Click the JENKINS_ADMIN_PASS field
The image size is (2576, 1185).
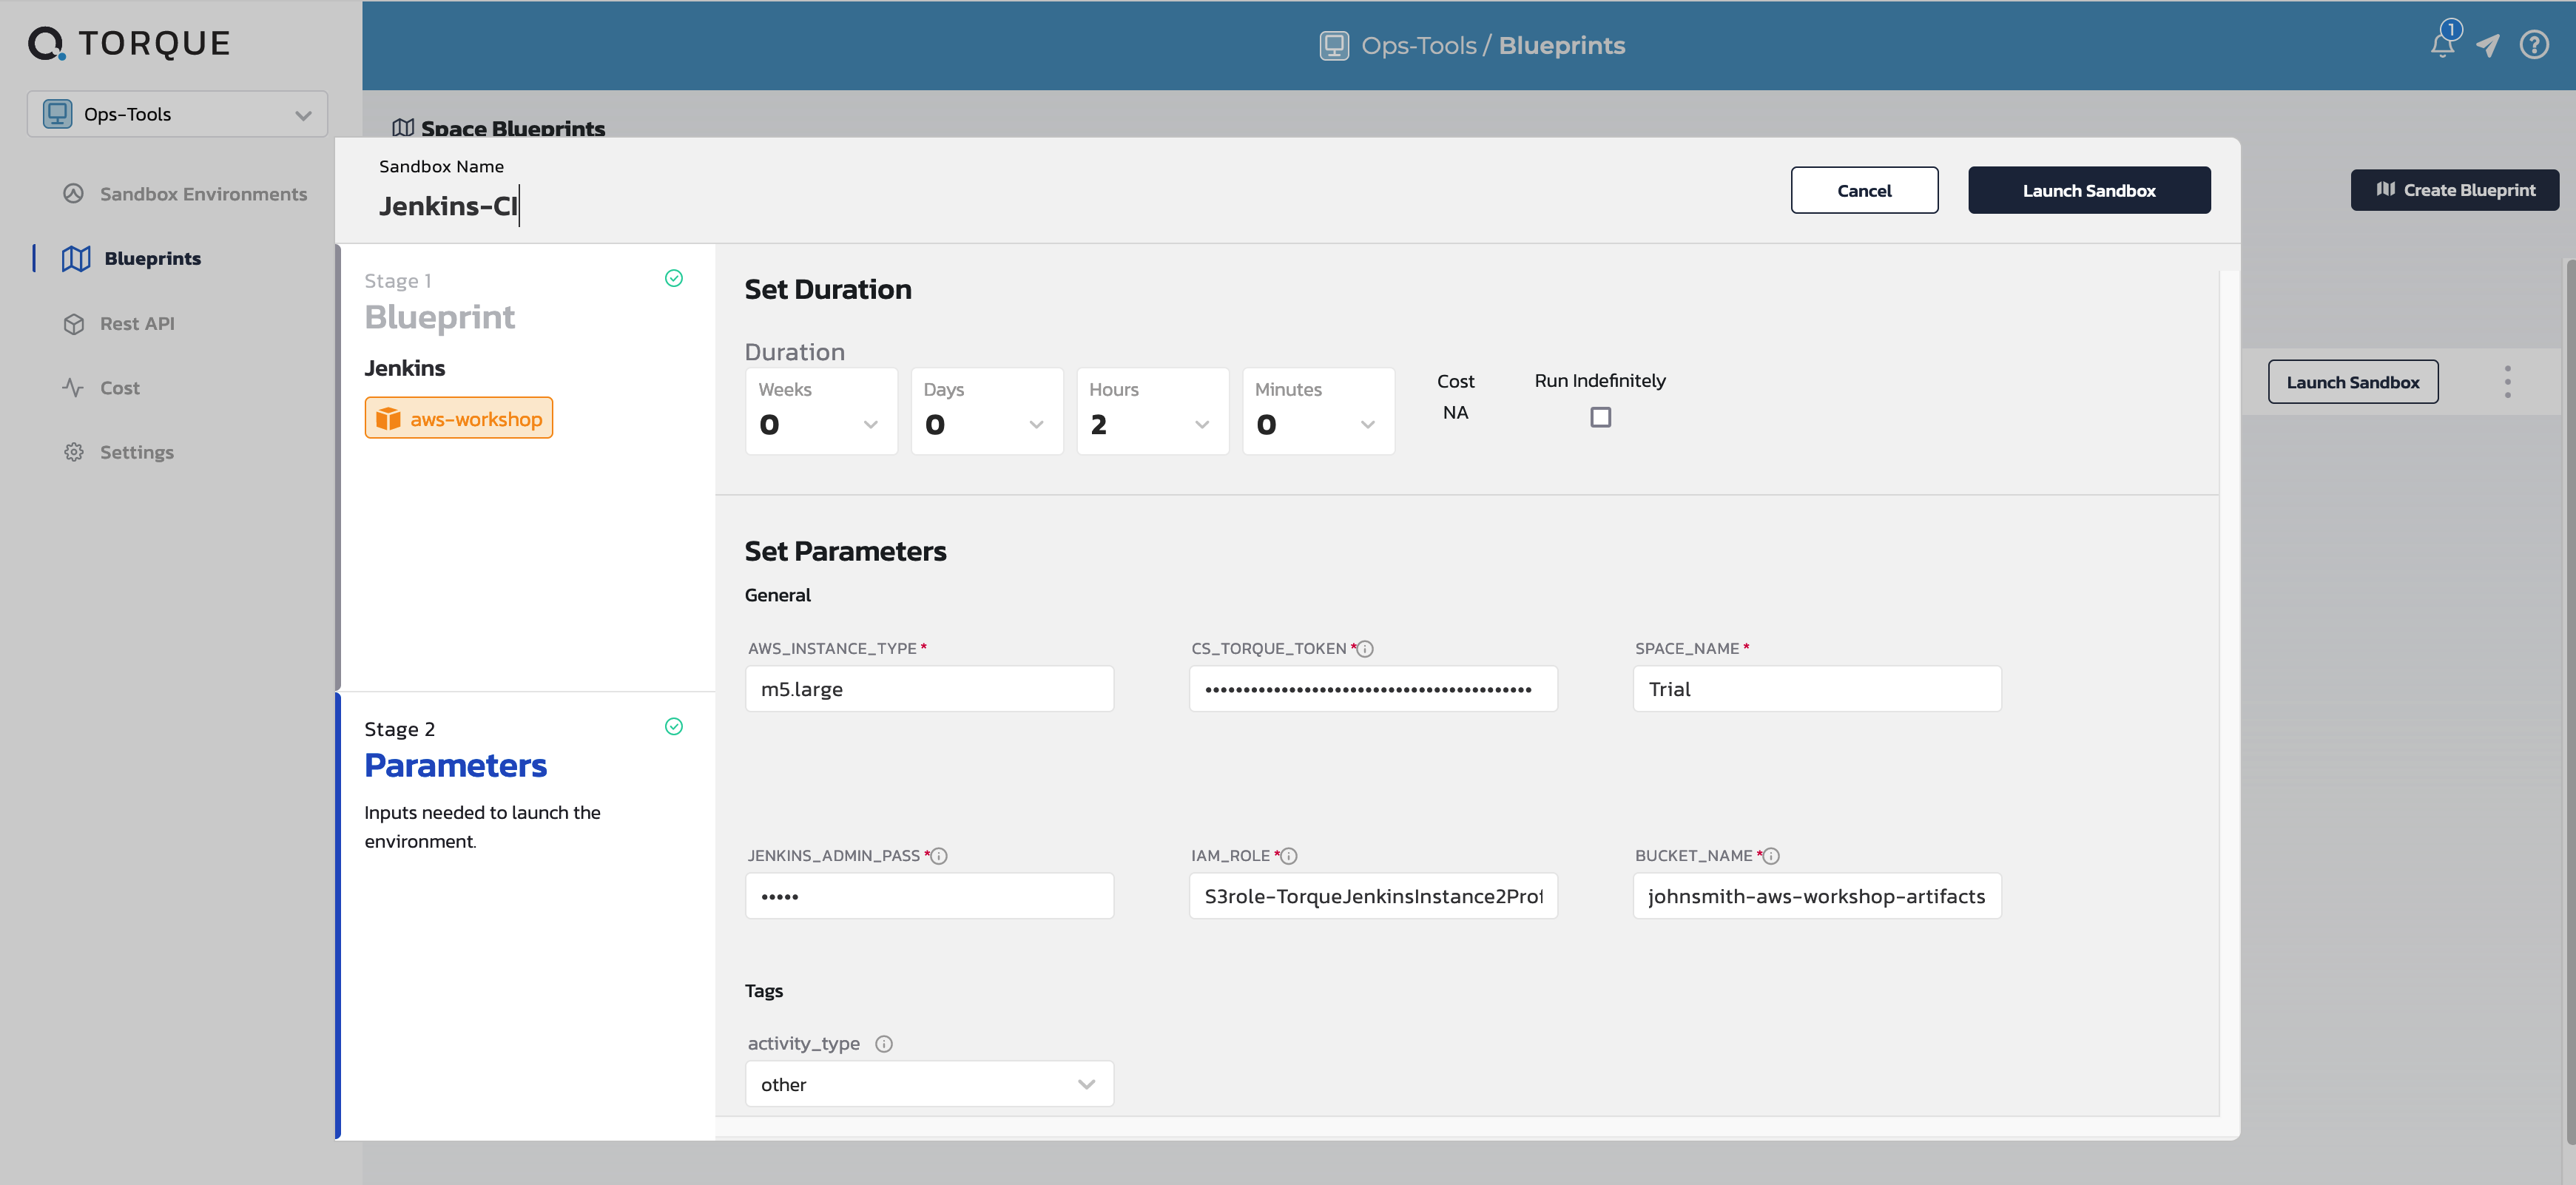pyautogui.click(x=929, y=896)
